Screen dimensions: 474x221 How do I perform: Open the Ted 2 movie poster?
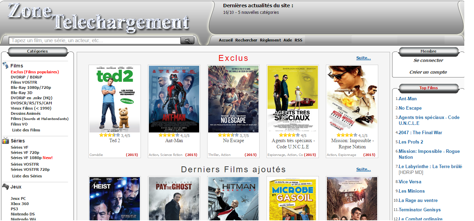(115, 99)
